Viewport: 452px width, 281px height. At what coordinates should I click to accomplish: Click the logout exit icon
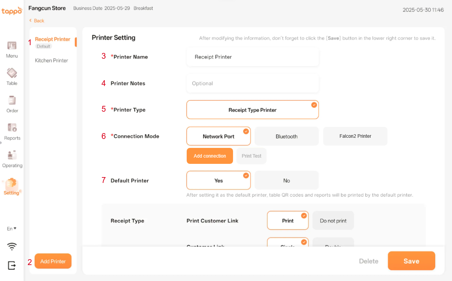click(x=12, y=265)
